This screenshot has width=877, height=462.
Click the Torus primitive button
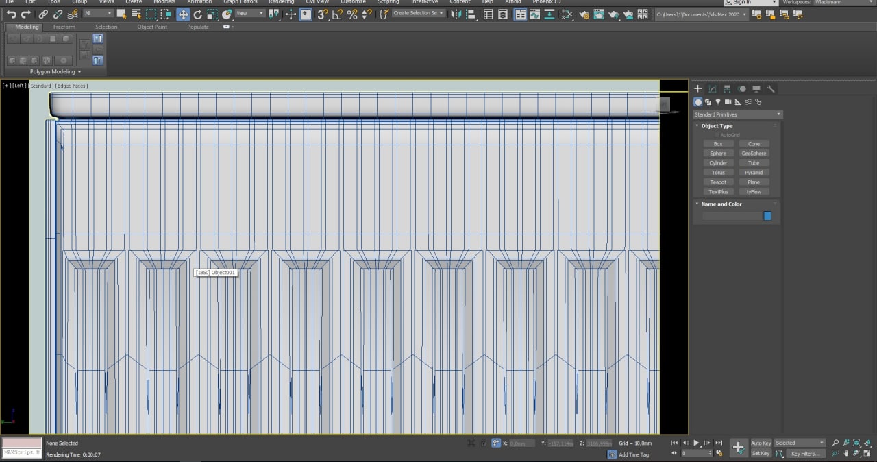pos(718,173)
